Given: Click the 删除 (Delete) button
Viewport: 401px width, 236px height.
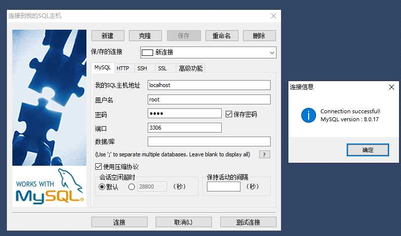Looking at the screenshot, I should [259, 36].
